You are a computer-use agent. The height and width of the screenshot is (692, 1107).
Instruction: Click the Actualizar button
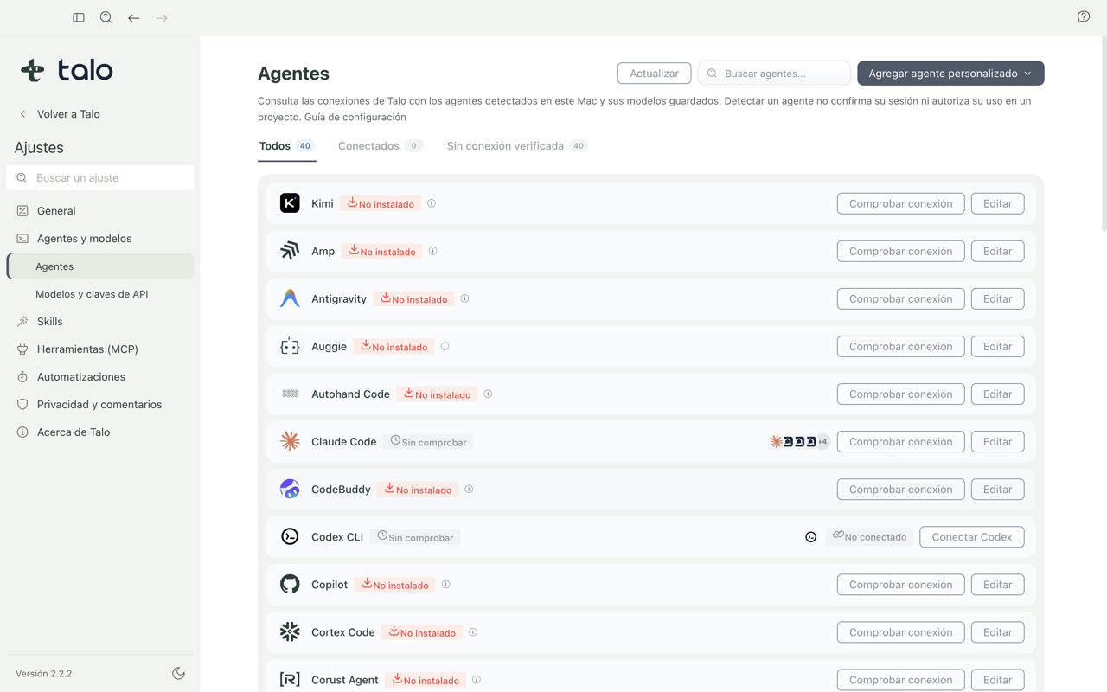pos(654,74)
